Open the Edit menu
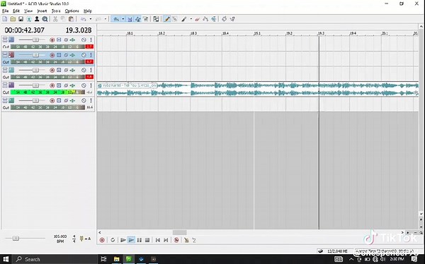 (16, 11)
